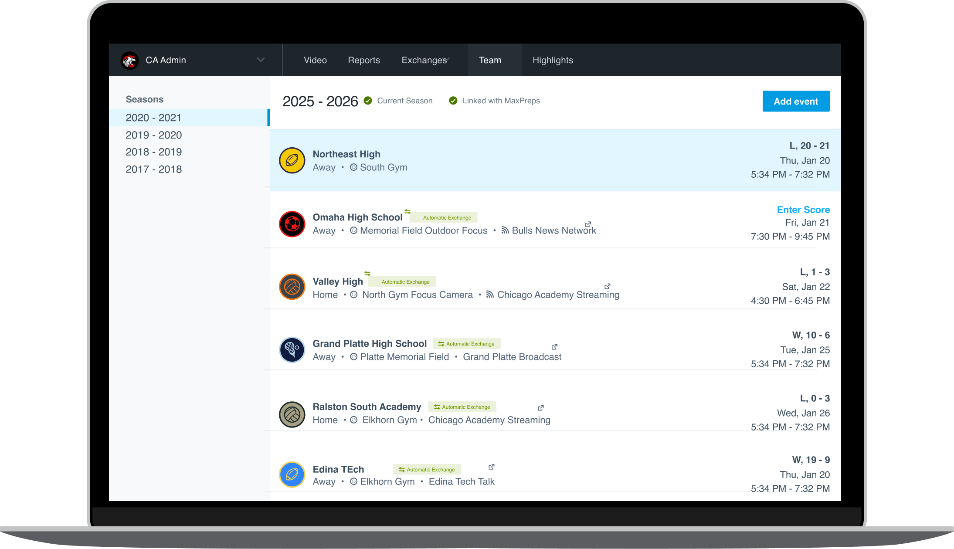Select the 2018 - 2019 season

pos(153,152)
